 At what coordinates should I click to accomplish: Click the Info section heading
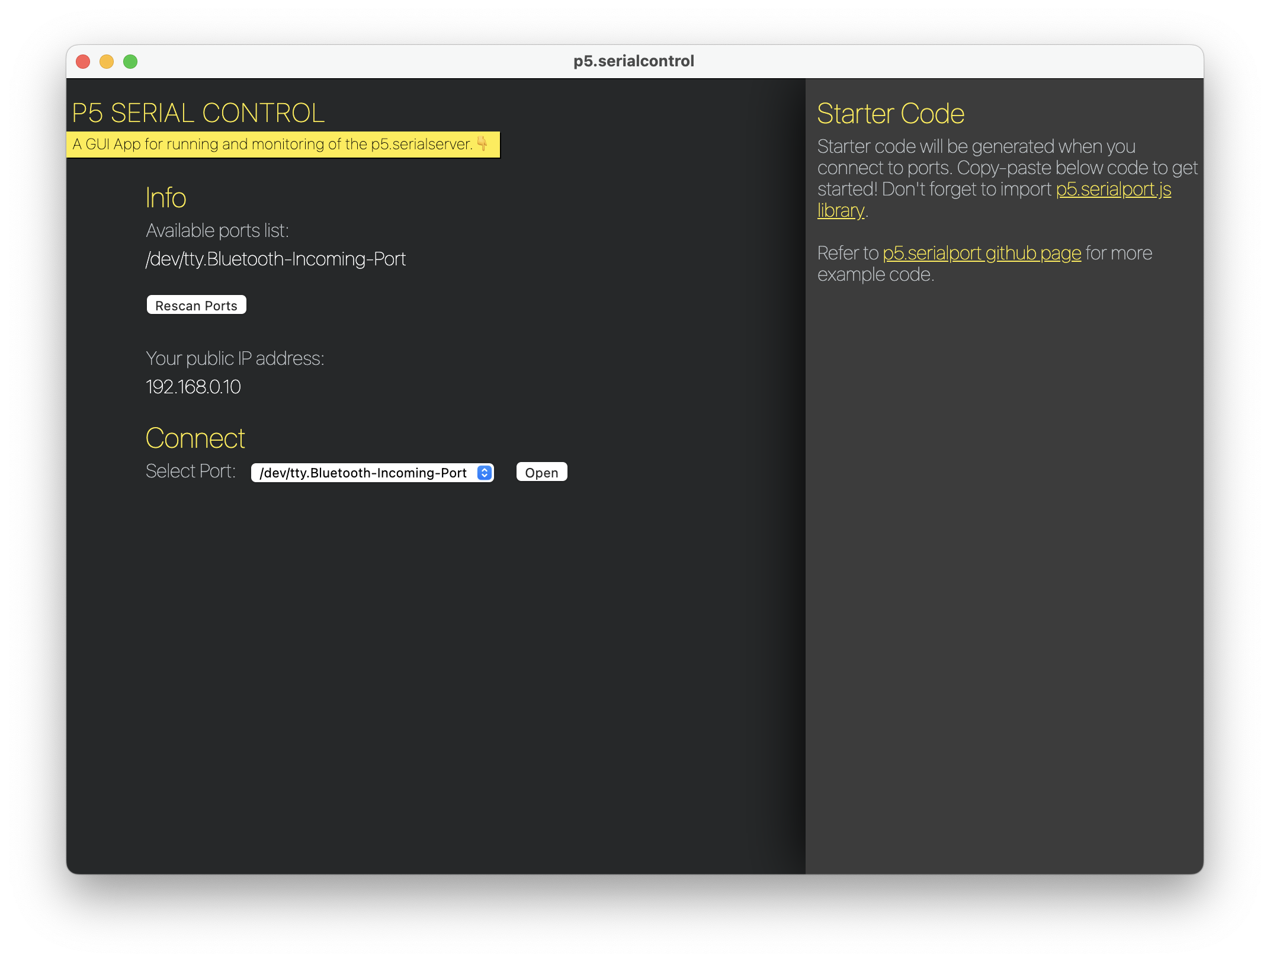click(166, 198)
